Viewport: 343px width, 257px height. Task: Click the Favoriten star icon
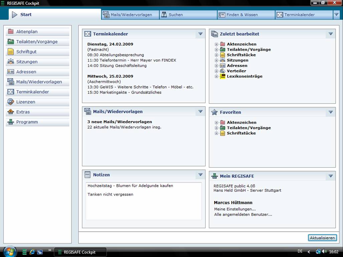214,112
